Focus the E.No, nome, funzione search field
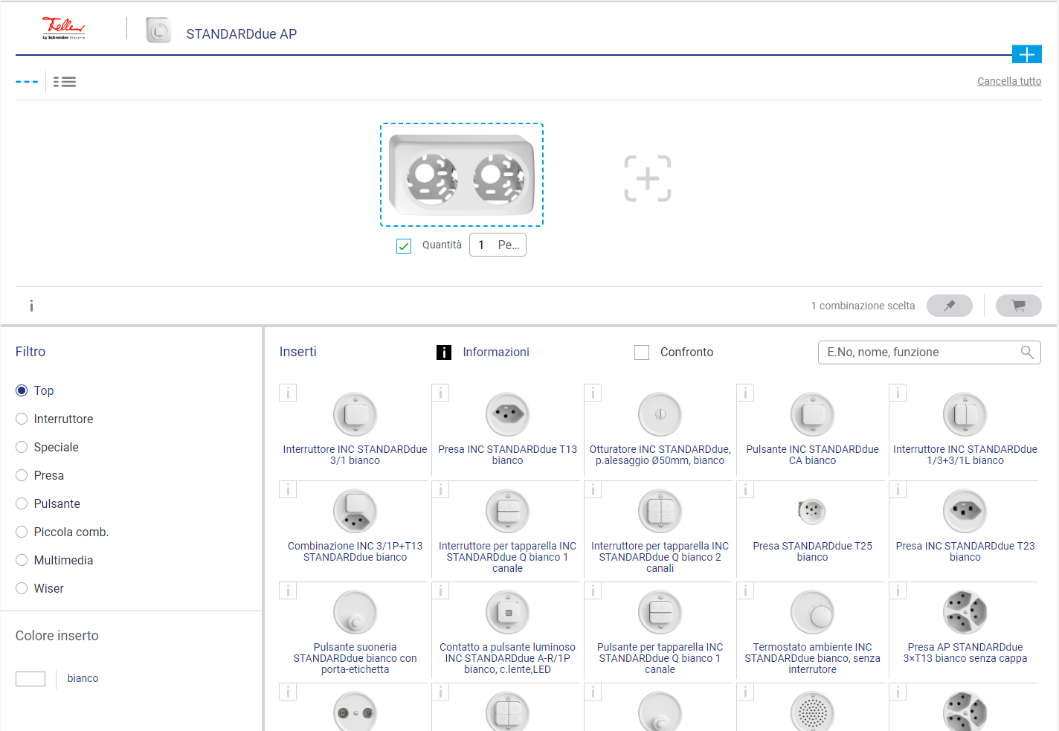The width and height of the screenshot is (1059, 731). point(929,352)
